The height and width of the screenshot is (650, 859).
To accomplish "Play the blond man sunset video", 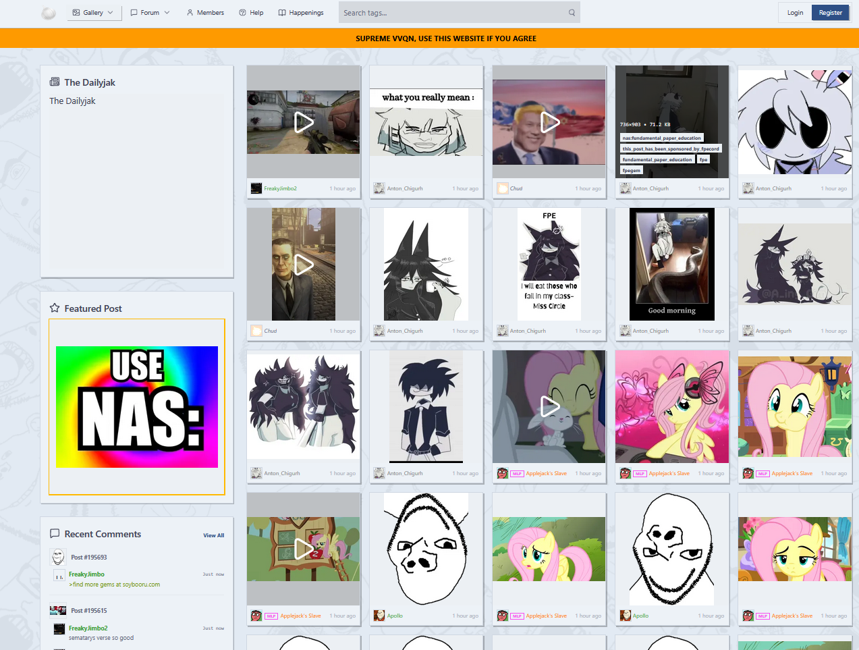I will pos(549,122).
